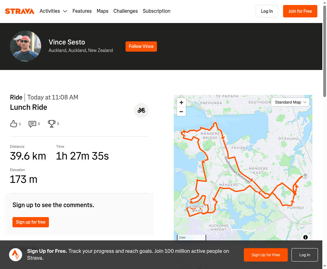
Task: Give kudos with thumbs-up icon
Action: [x=14, y=124]
